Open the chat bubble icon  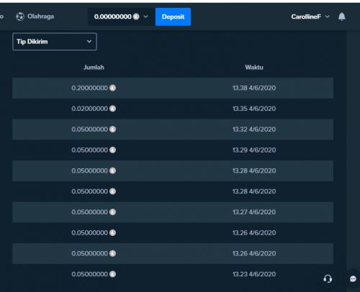point(353,279)
